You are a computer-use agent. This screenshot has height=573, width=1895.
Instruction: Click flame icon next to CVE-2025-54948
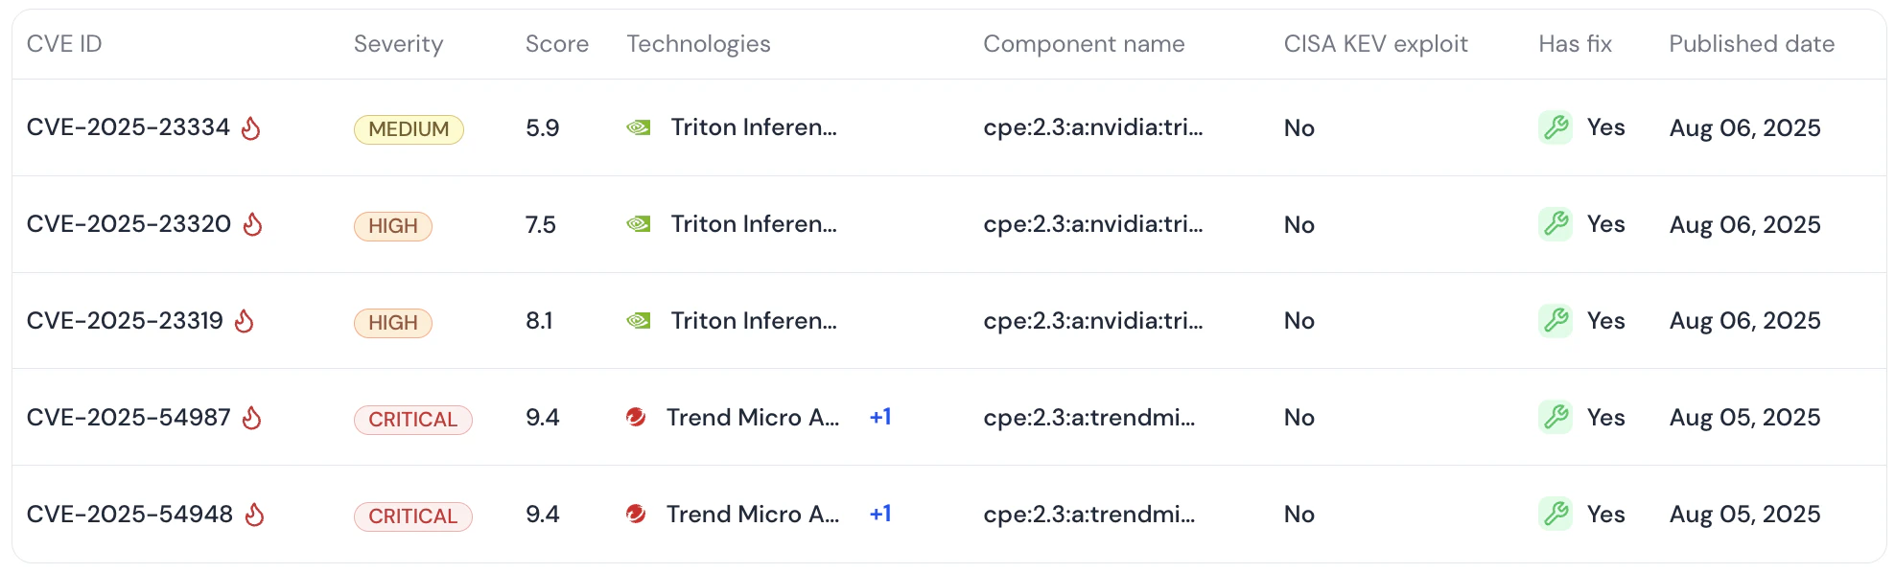(x=254, y=515)
